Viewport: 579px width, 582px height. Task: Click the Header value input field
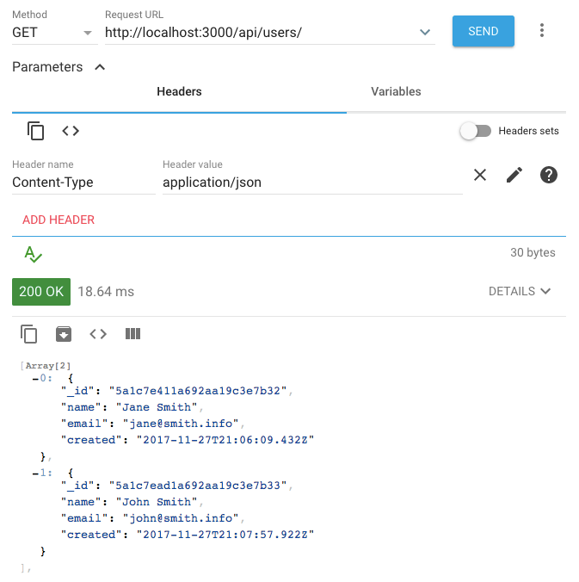click(x=311, y=183)
